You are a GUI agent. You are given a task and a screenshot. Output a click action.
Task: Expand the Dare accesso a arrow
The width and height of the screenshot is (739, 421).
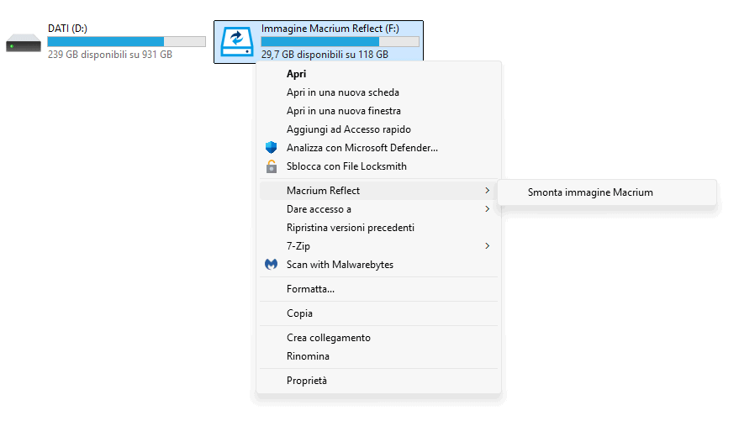pyautogui.click(x=488, y=208)
